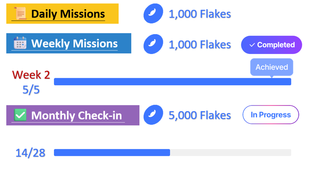Screen dimensions: 312x169
Task: Click the 1,000 Flakes daily reward text
Action: [x=200, y=14]
